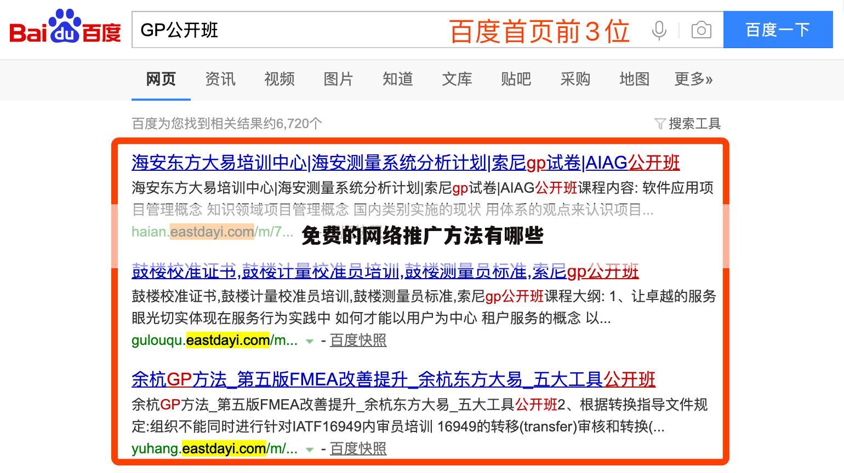
Task: Open the 图片 image search section
Action: 338,79
